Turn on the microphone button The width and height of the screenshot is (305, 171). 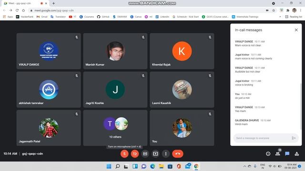coord(124,154)
